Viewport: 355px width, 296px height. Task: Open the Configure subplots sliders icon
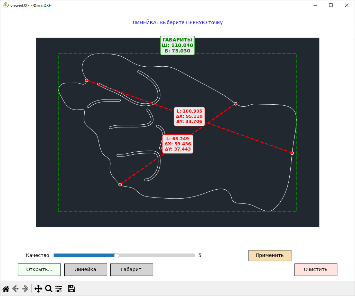tap(59, 289)
